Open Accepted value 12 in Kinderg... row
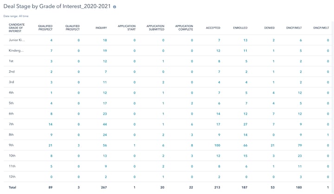Viewport: 334px width, 194px height. point(218,51)
